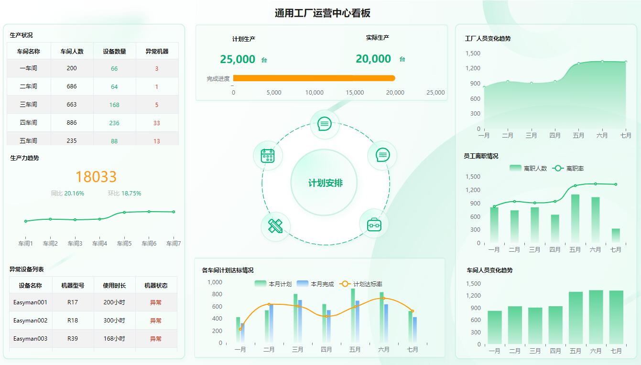
Task: Select the 二车间 row name
Action: click(x=28, y=86)
